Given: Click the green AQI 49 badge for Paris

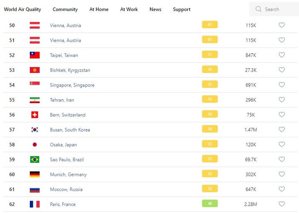Looking at the screenshot, I should [210, 204].
